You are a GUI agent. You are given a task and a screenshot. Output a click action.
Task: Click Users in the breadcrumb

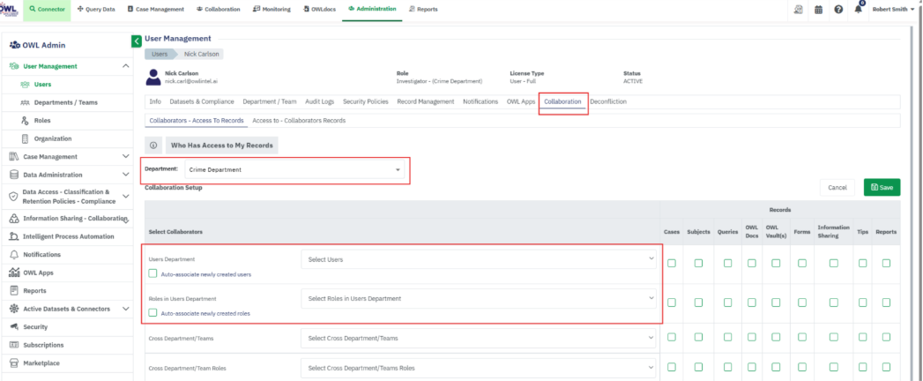tap(160, 54)
